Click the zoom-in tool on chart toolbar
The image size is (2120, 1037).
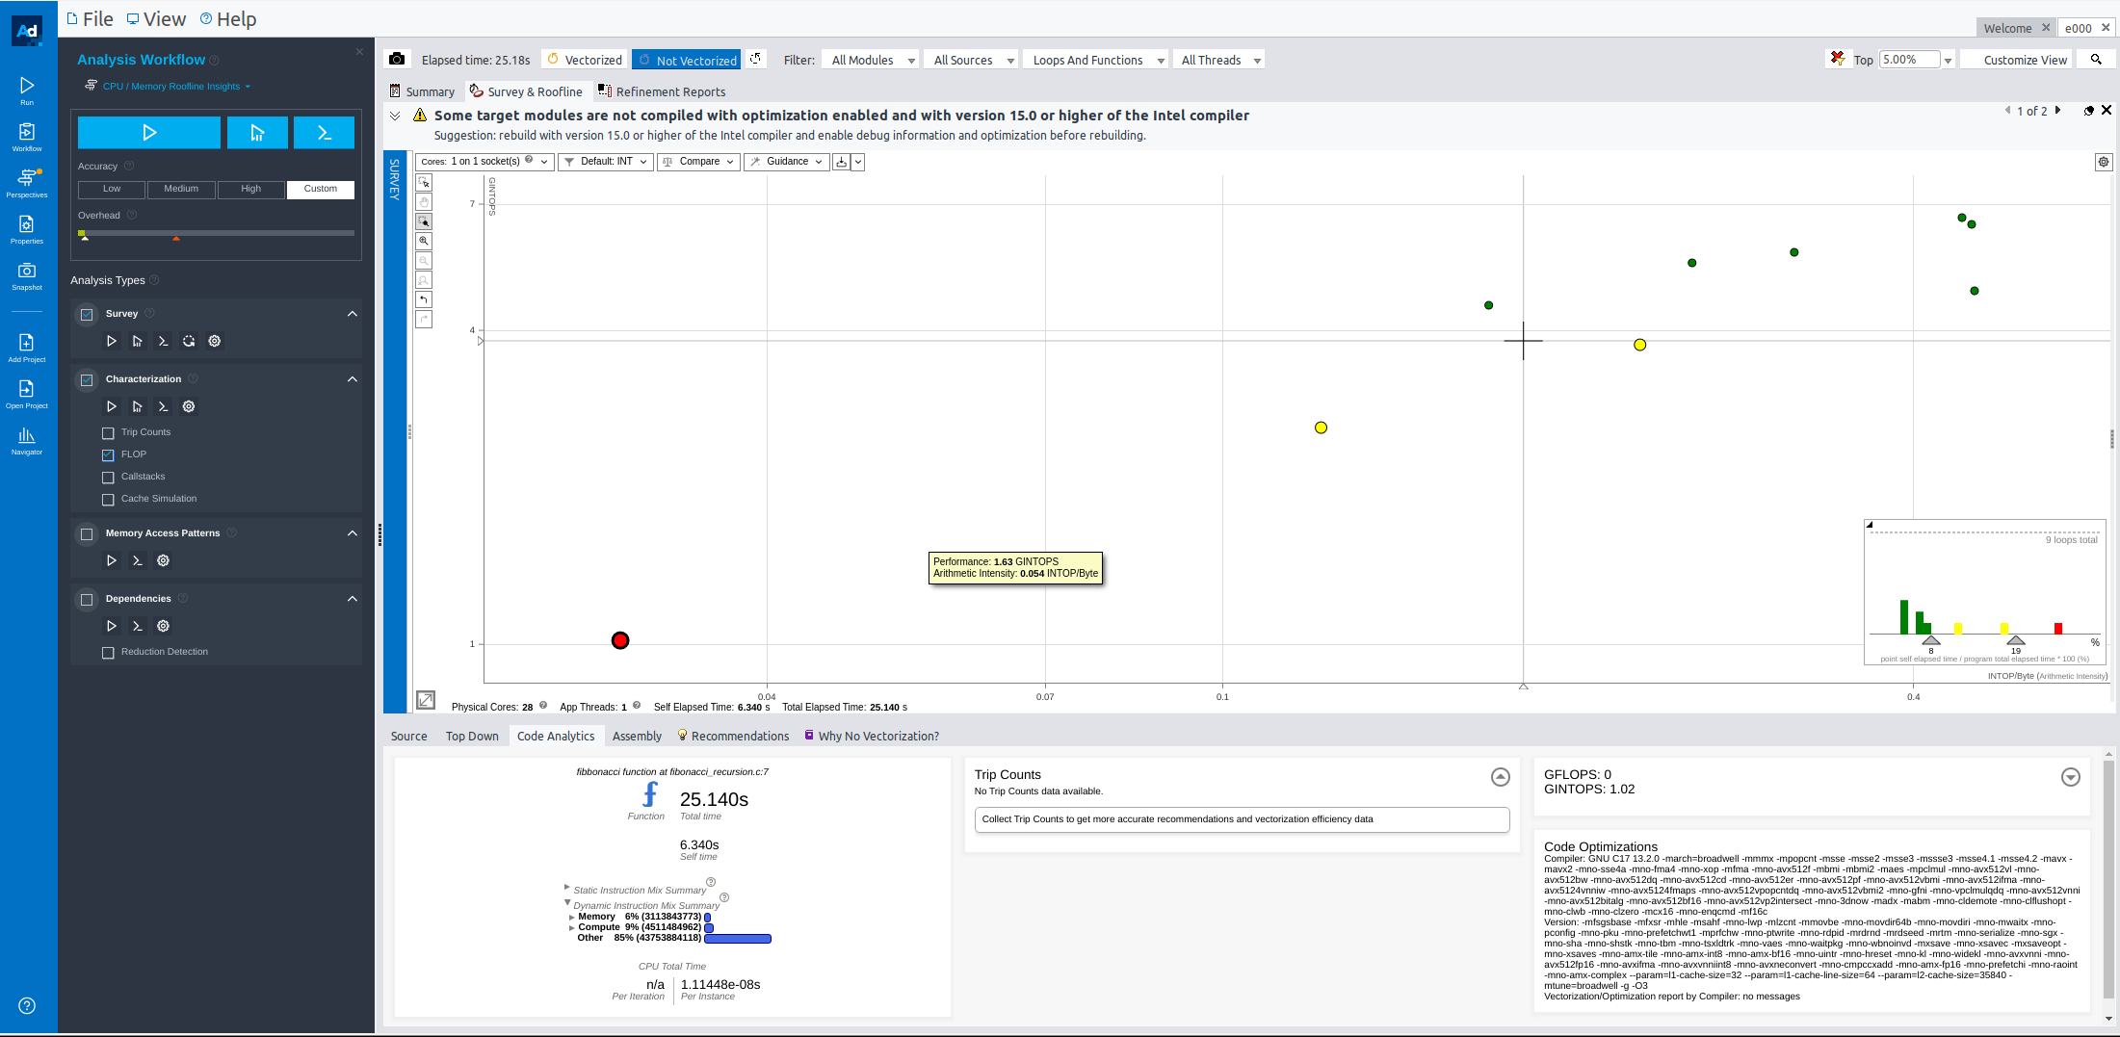point(424,242)
